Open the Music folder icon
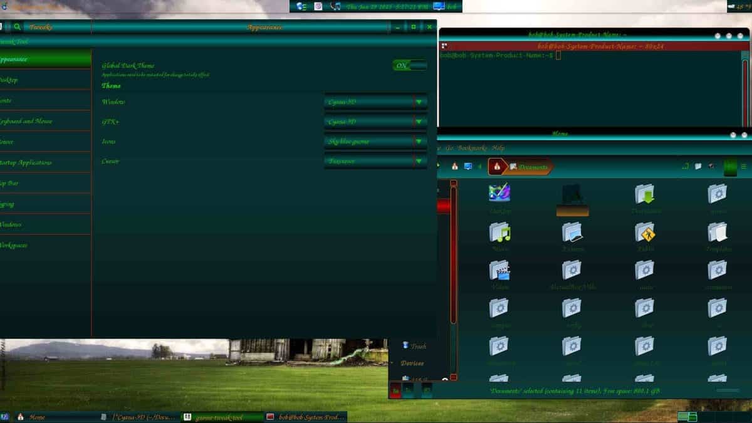 pos(499,232)
